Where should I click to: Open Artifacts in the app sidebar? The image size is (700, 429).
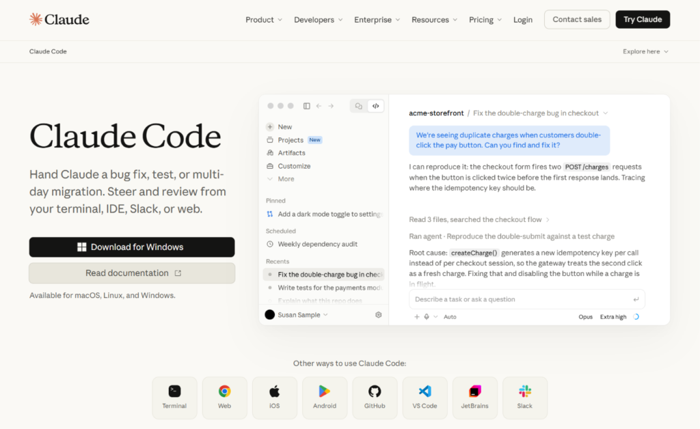coord(286,153)
